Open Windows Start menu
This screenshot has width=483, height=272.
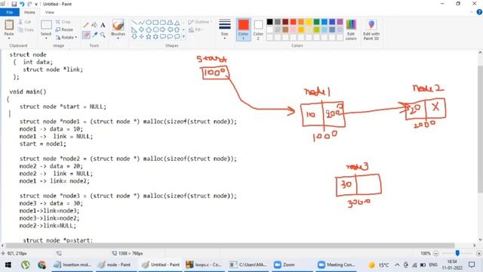click(x=8, y=265)
